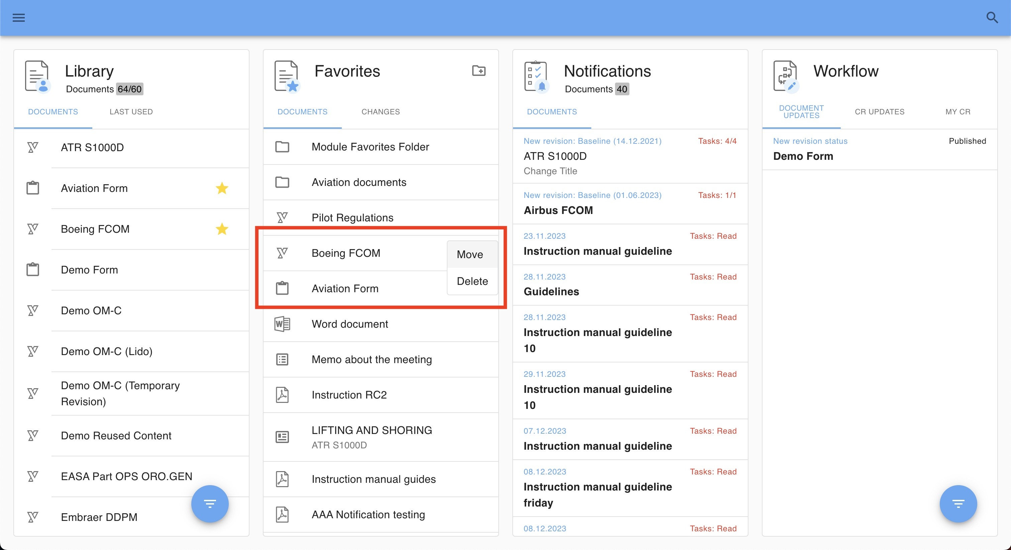Click the Word document file icon

282,324
